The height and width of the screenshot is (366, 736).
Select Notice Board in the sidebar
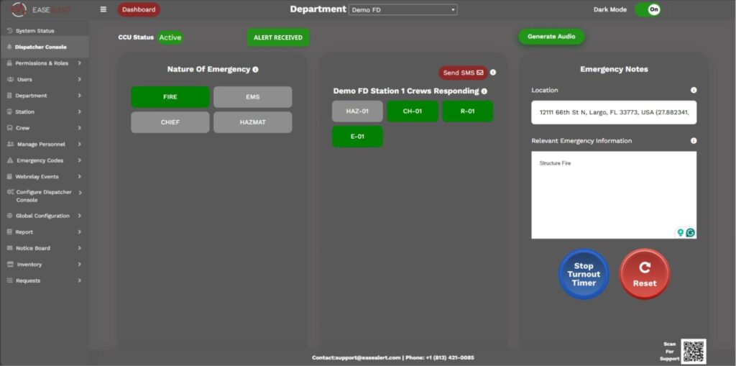point(33,248)
